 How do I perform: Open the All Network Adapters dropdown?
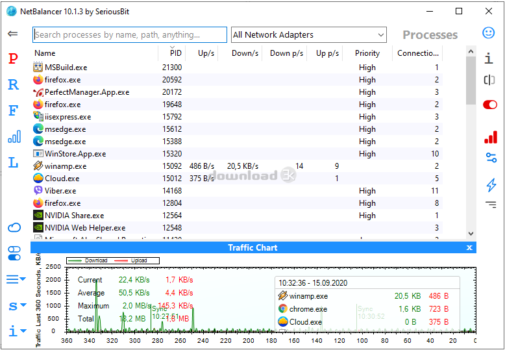[x=308, y=35]
